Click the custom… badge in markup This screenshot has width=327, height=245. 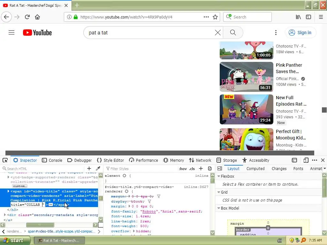(x=20, y=186)
